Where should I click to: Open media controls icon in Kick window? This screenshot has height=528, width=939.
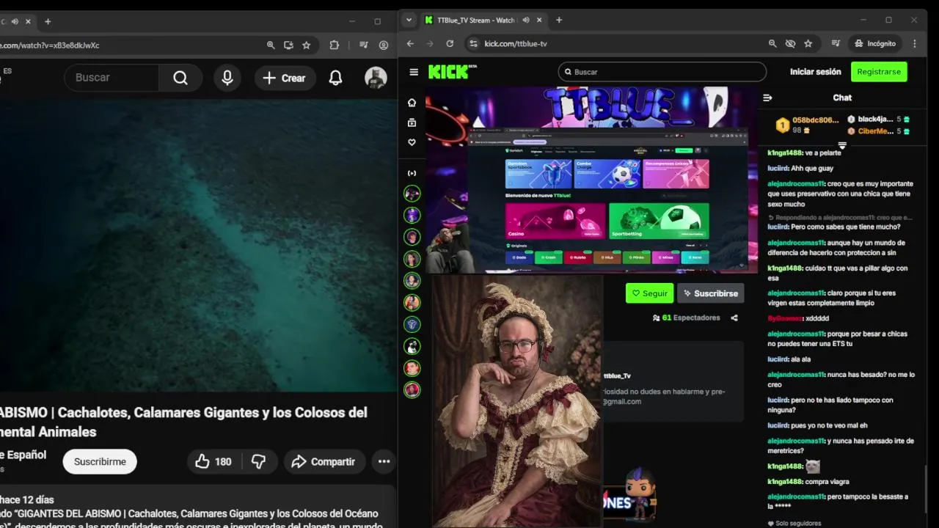point(836,43)
